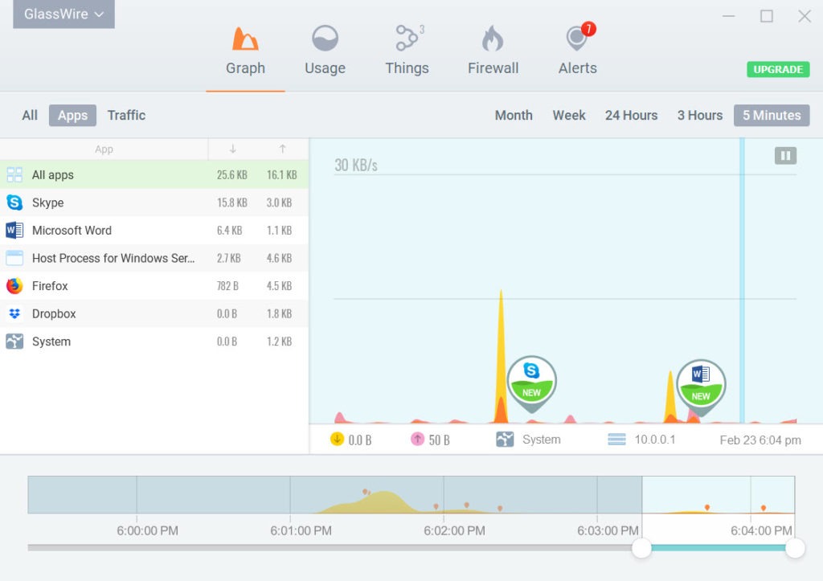This screenshot has width=823, height=581.
Task: Select the All apps row
Action: (x=154, y=174)
